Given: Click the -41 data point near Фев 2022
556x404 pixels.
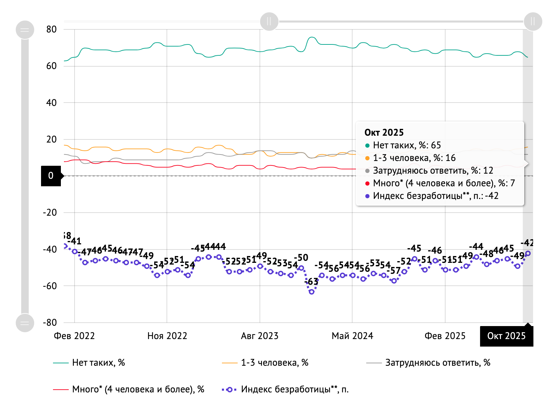Looking at the screenshot, I should pos(75,252).
